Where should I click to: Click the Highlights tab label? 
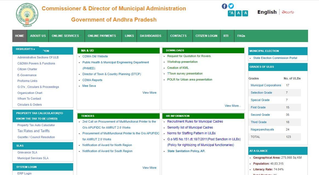[x=25, y=49]
